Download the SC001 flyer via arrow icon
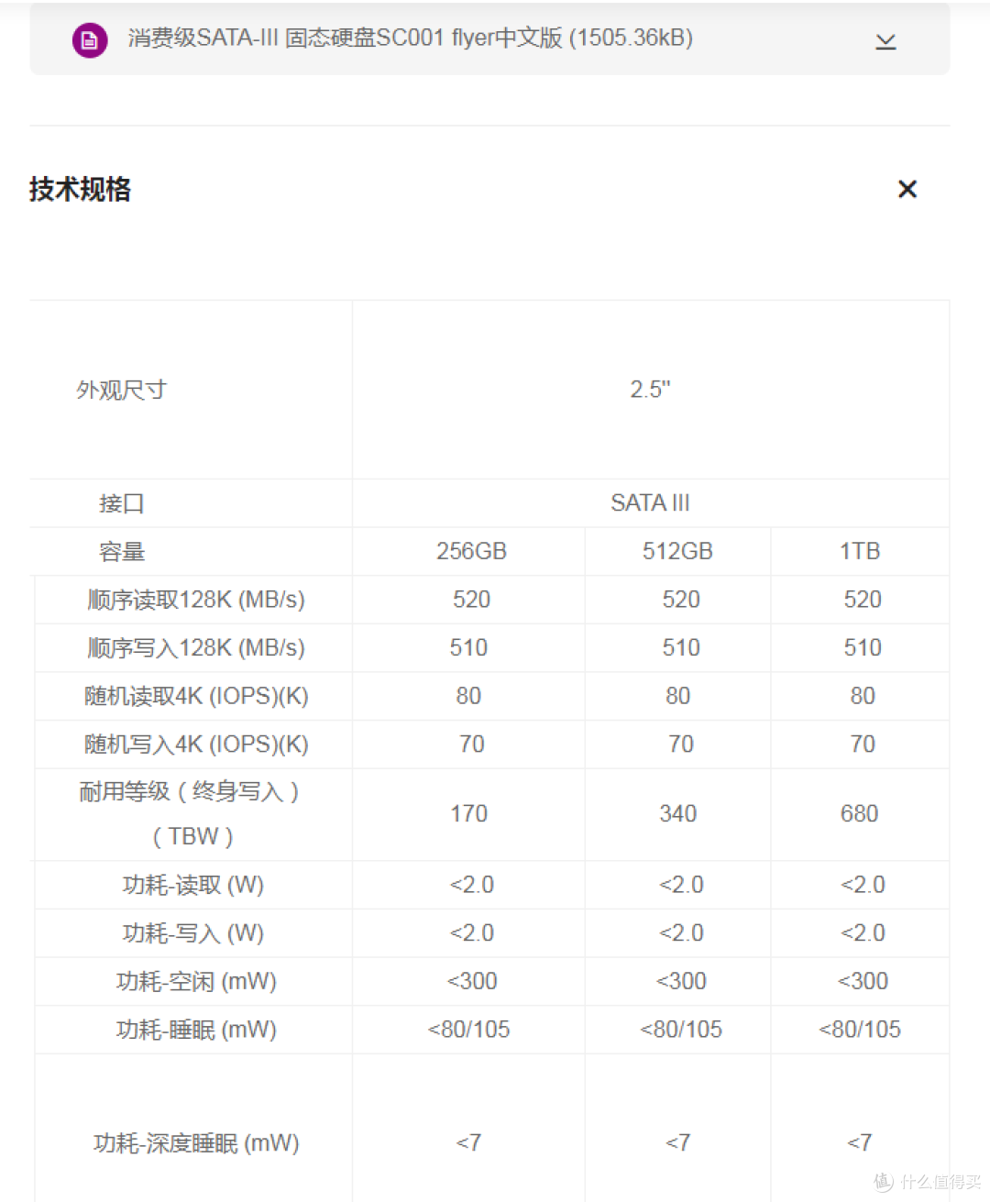The height and width of the screenshot is (1202, 990). 885,41
